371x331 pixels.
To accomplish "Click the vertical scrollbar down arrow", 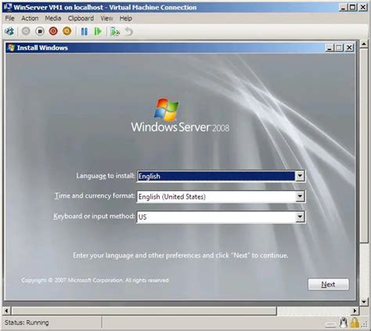I will (x=364, y=302).
